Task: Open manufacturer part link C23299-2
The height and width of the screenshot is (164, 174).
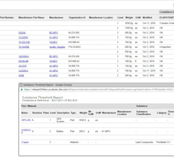Action: click(23, 71)
